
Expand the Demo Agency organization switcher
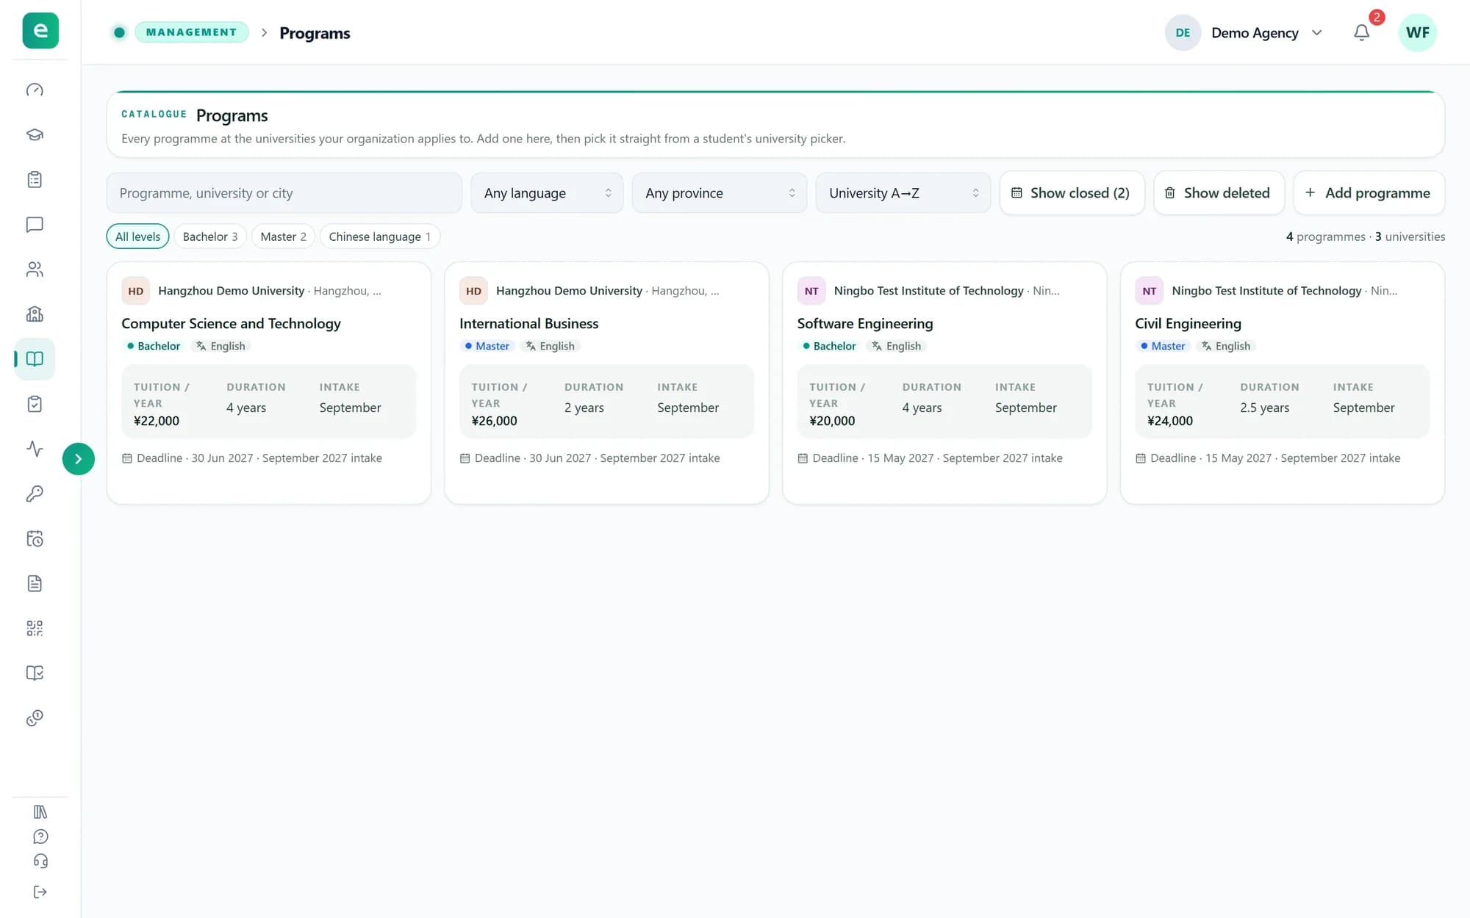1244,32
